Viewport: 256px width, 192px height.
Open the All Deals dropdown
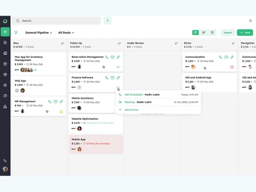[x=66, y=33]
